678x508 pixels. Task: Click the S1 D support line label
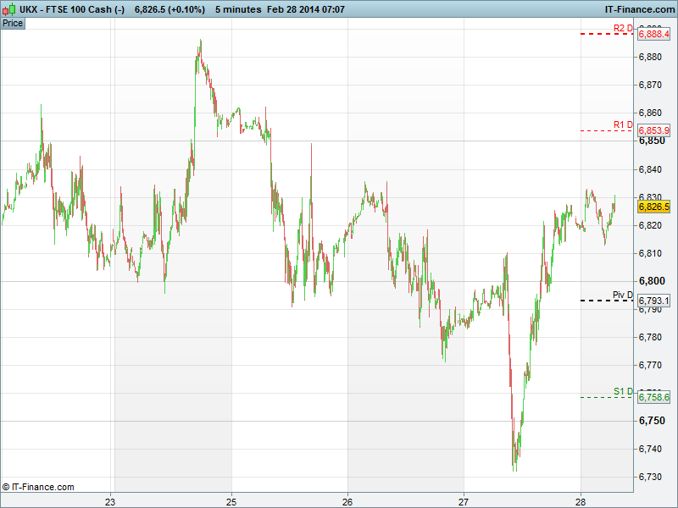623,391
